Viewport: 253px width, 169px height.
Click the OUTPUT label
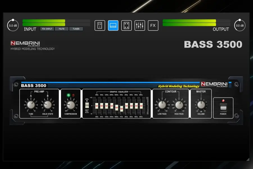pos(221,29)
